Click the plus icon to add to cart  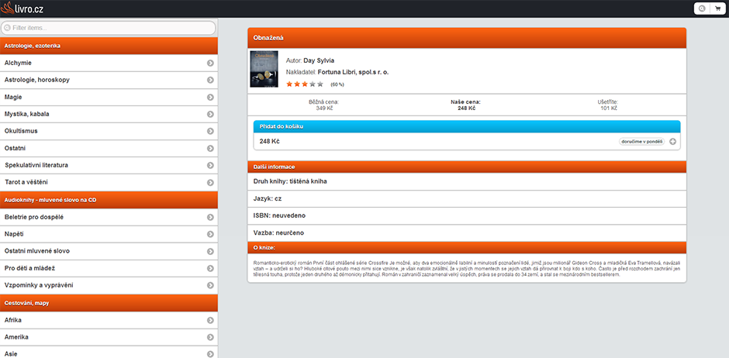click(x=672, y=142)
